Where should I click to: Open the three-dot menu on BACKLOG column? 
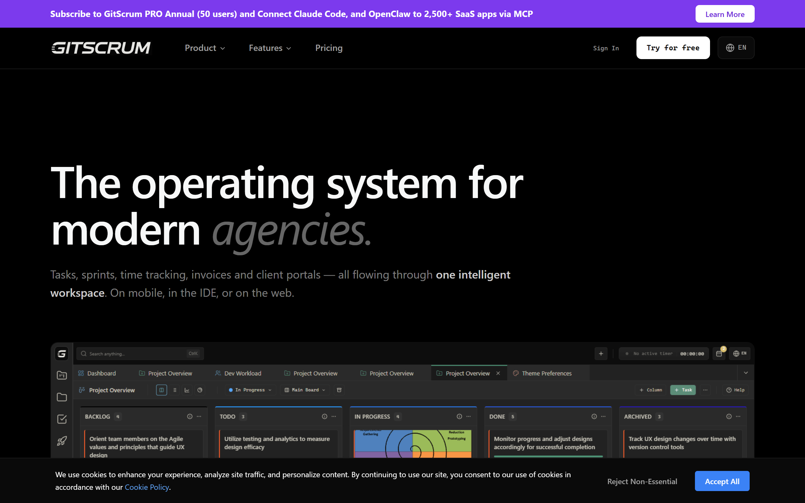click(x=199, y=417)
